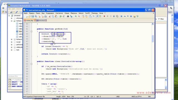The image size is (178, 100).
Task: Click HeidiSQL log scrollbar down arrow
Action: click(x=166, y=88)
